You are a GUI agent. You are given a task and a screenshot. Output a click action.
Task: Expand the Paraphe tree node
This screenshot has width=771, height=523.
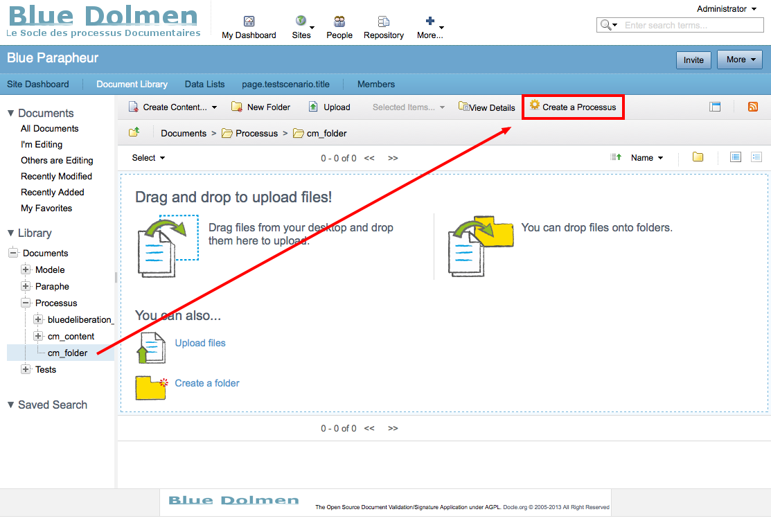[26, 286]
